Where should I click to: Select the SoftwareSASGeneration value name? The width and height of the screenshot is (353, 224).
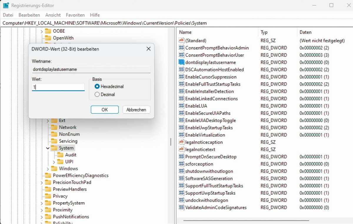point(209,178)
